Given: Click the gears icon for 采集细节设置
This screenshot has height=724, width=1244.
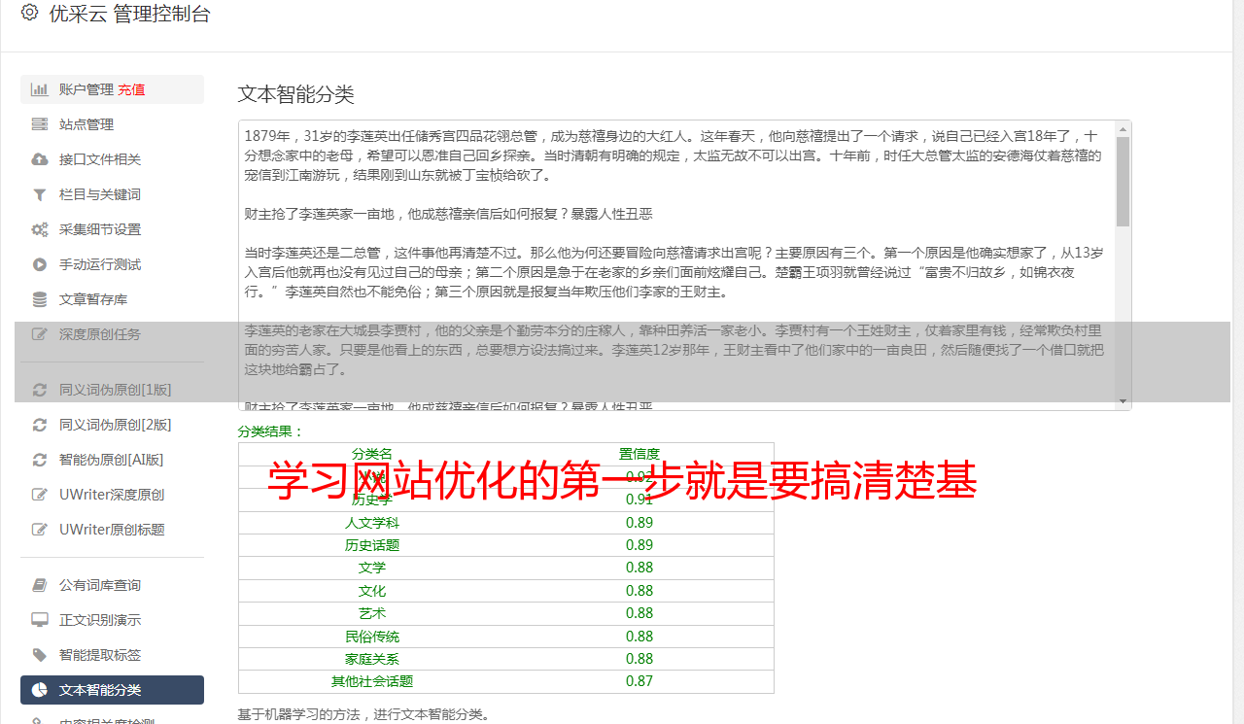Looking at the screenshot, I should (x=40, y=229).
